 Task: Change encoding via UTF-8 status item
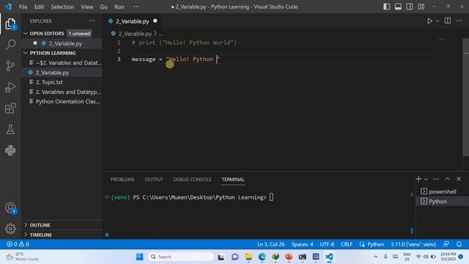click(x=327, y=244)
